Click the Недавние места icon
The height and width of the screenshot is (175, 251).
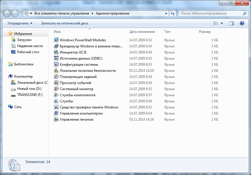click(x=13, y=46)
